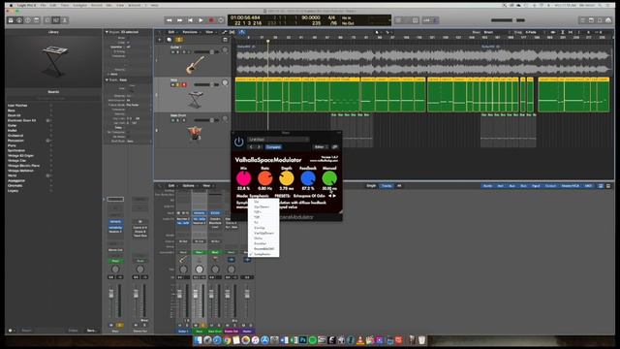The height and width of the screenshot is (349, 620).
Task: Click Save at bottom of Library
Action: [x=91, y=331]
